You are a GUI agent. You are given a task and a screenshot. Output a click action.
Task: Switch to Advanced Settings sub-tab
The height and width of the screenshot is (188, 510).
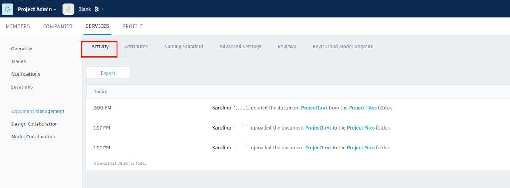240,47
